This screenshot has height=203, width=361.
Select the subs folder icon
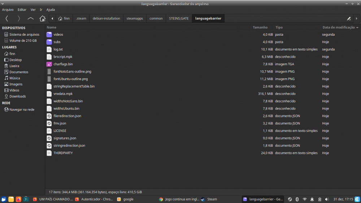coord(49,42)
